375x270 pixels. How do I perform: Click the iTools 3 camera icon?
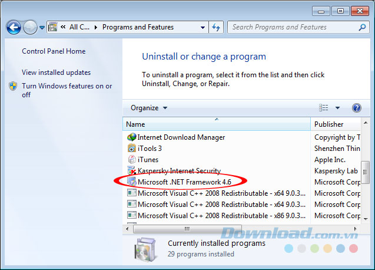click(x=131, y=149)
